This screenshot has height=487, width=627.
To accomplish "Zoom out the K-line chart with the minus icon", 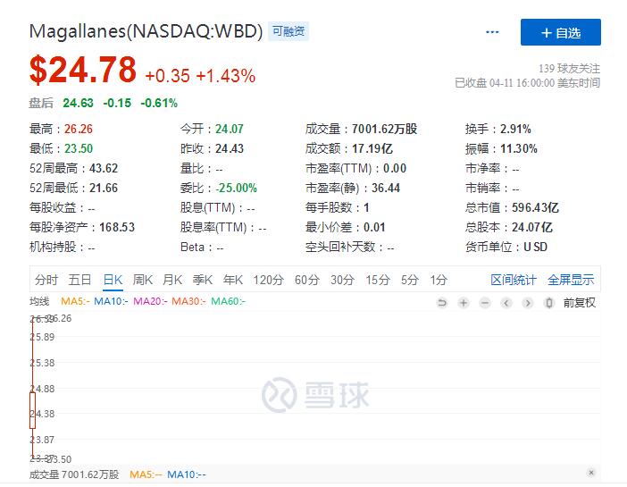I will 485,303.
